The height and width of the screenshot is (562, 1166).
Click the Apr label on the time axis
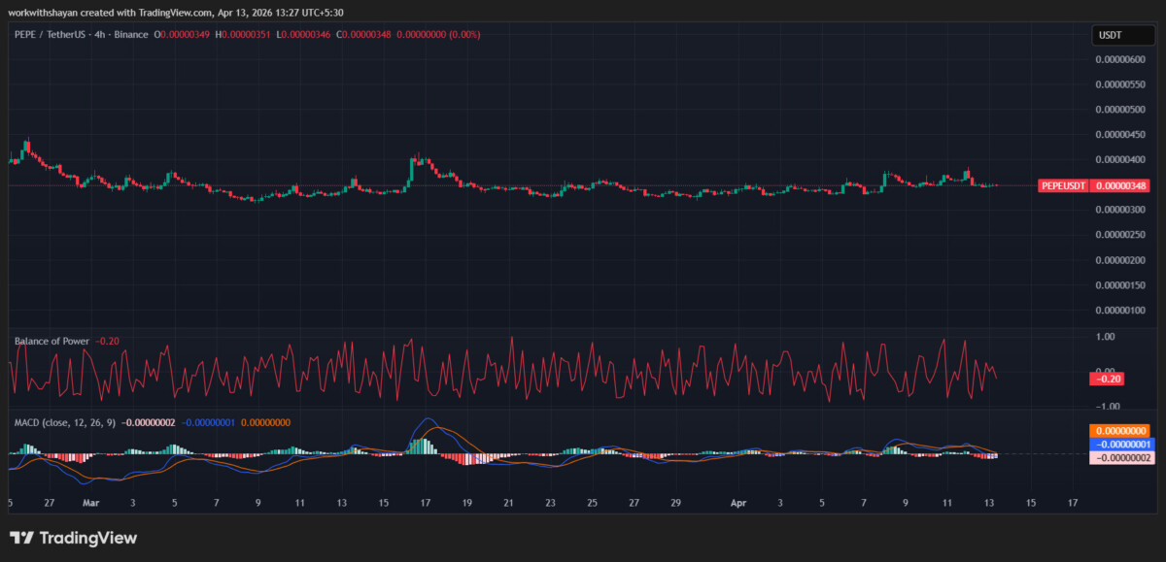pos(737,503)
